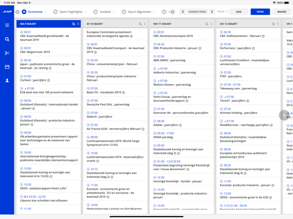Screen dimensions: 293x219
Task: Open the MA 9 MAART column header
Action: (x=49, y=24)
